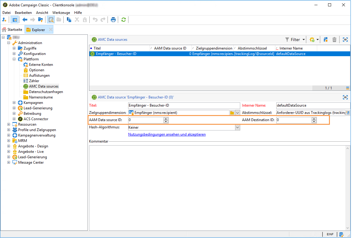Click the Interner Name input field

(313, 105)
